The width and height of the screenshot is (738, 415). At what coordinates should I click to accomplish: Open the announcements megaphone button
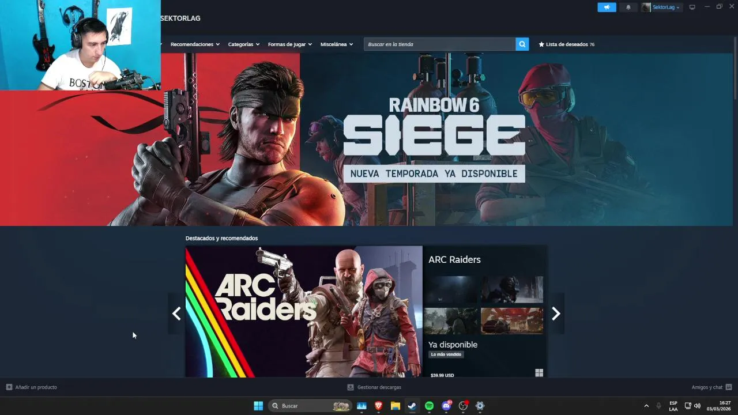[x=607, y=7]
